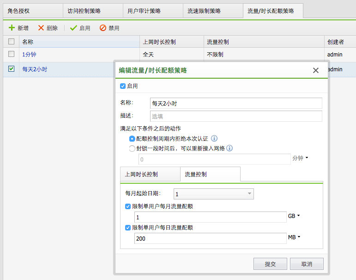This screenshot has height=280, width=356.
Task: Uncheck 限制单用户每月流量配额
Action: click(128, 206)
